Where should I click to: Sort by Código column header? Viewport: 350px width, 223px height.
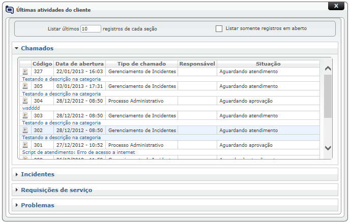[x=42, y=64]
